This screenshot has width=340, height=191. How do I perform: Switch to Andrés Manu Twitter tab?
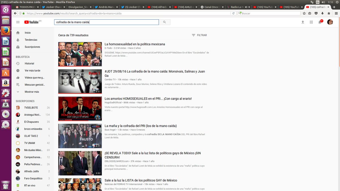[106, 7]
